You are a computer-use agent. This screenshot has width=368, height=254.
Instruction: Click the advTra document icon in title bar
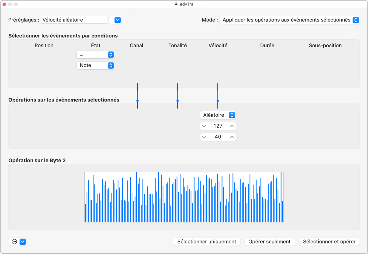tap(176, 4)
